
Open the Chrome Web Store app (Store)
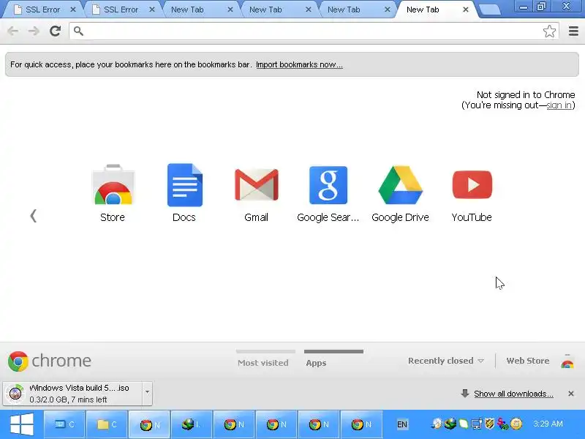(x=113, y=193)
